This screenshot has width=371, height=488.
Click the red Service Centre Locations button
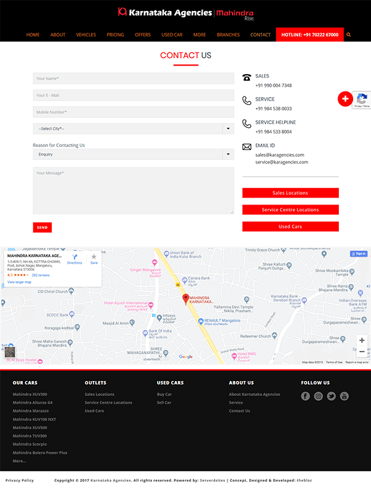tap(291, 210)
